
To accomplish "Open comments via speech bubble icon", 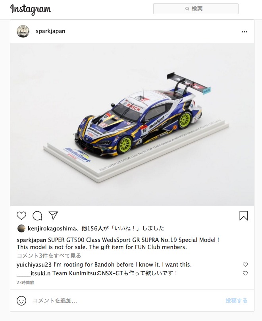I will pos(37,216).
